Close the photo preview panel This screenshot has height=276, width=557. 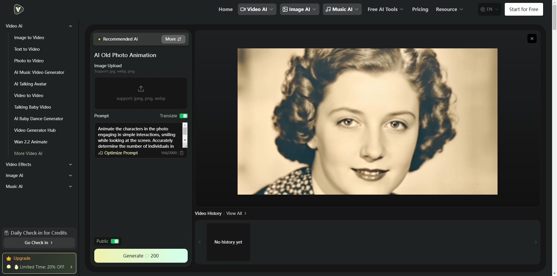coord(532,39)
